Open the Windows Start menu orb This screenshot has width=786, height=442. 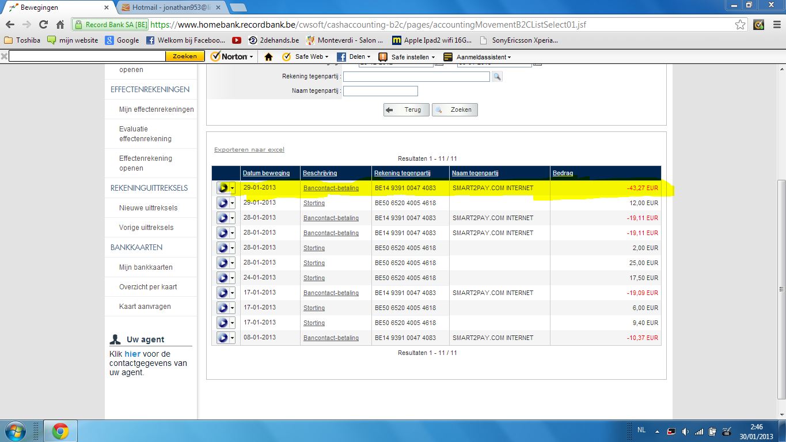point(15,431)
